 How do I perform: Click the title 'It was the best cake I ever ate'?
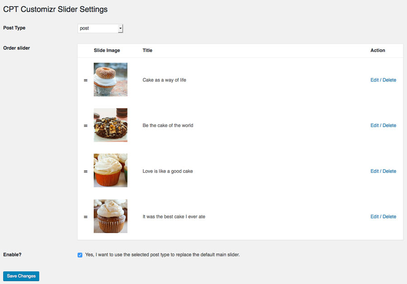(x=174, y=217)
